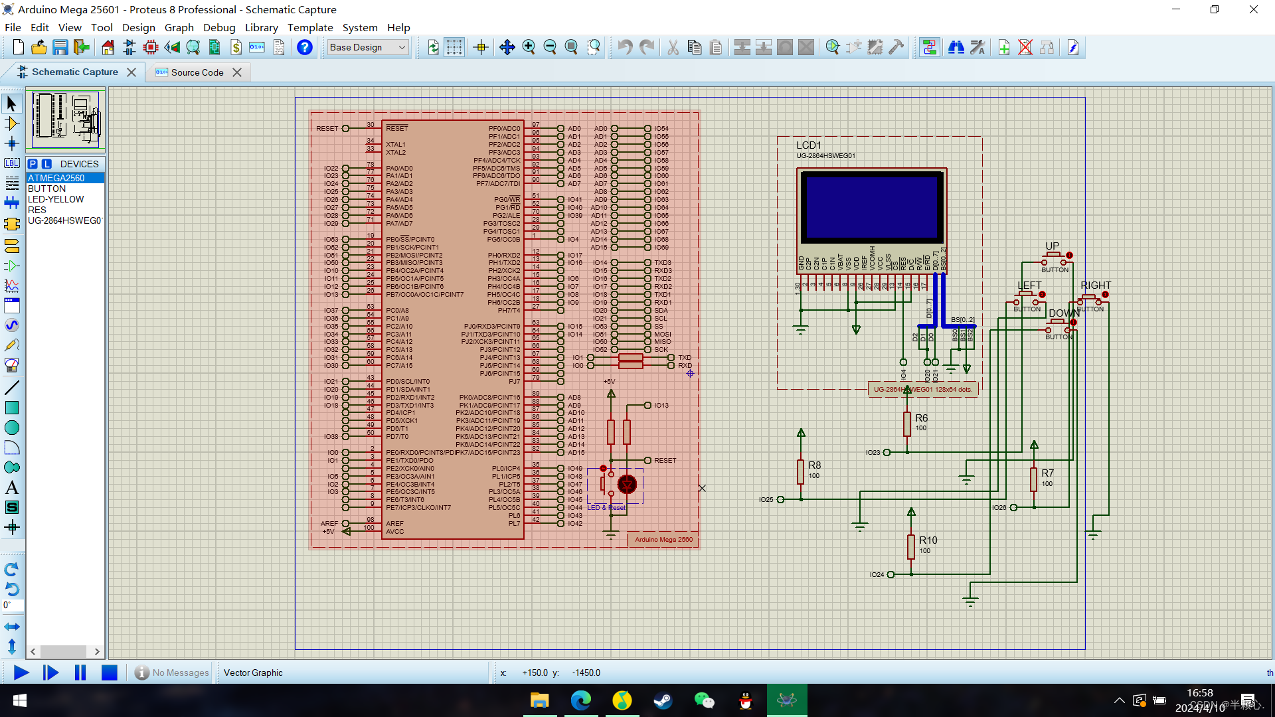Save the project via the toolbar disk icon

pyautogui.click(x=60, y=47)
